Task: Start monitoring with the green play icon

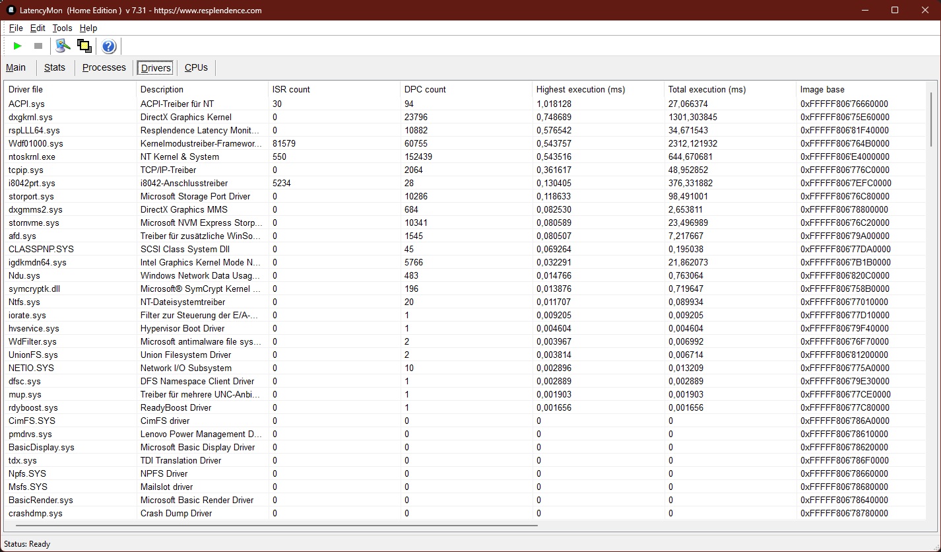Action: click(x=18, y=46)
